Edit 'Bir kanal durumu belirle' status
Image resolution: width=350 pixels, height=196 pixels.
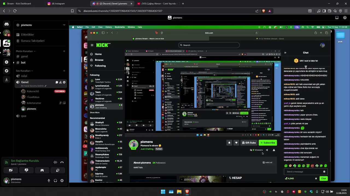click(34, 86)
